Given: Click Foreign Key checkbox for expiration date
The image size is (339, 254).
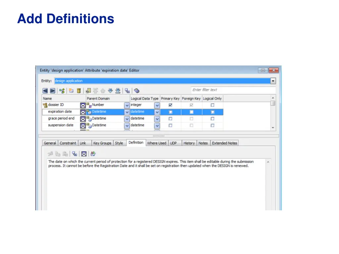Looking at the screenshot, I should pos(192,112).
